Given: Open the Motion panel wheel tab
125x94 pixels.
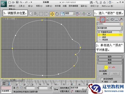Looking at the screenshot, I should pyautogui.click(x=112, y=20).
